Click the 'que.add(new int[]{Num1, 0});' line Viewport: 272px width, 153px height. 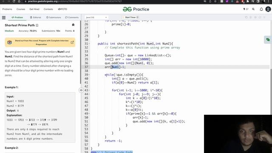pos(129,63)
